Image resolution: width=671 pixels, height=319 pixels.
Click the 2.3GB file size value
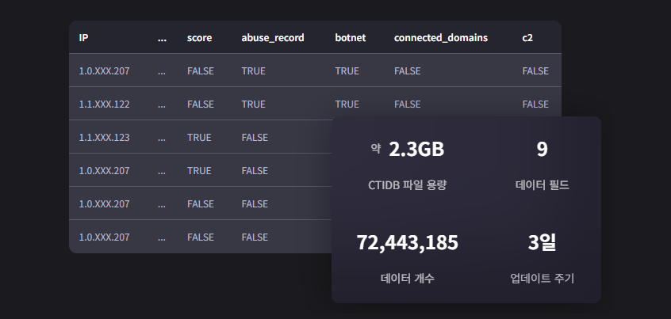[x=416, y=150]
